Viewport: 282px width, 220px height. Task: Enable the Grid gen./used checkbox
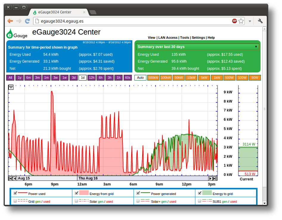[15, 201]
